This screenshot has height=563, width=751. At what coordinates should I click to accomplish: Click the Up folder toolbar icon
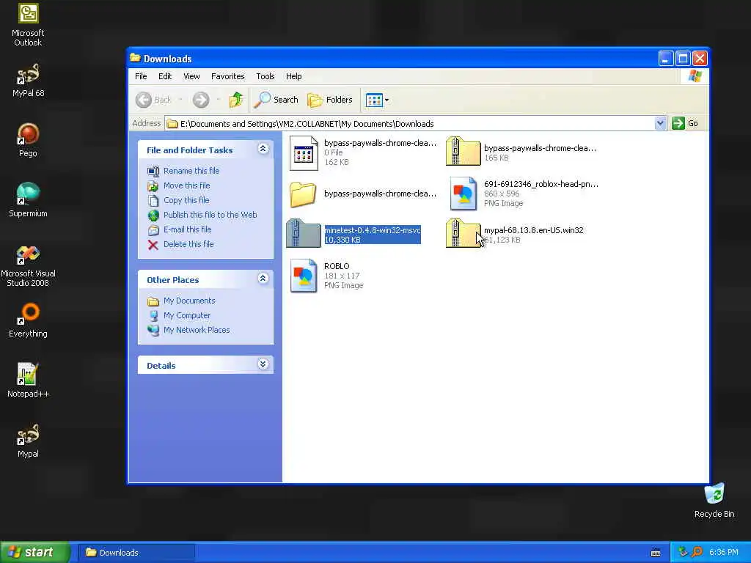(236, 100)
